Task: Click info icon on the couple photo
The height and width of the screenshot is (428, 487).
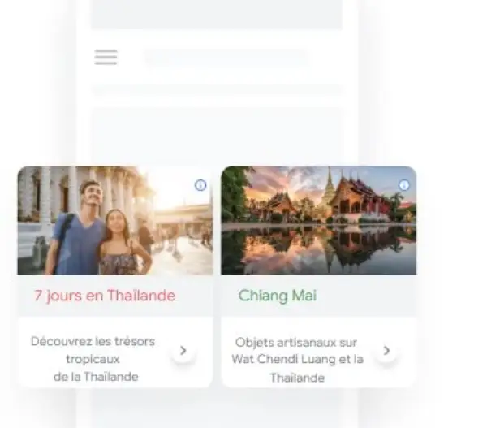Action: [200, 185]
